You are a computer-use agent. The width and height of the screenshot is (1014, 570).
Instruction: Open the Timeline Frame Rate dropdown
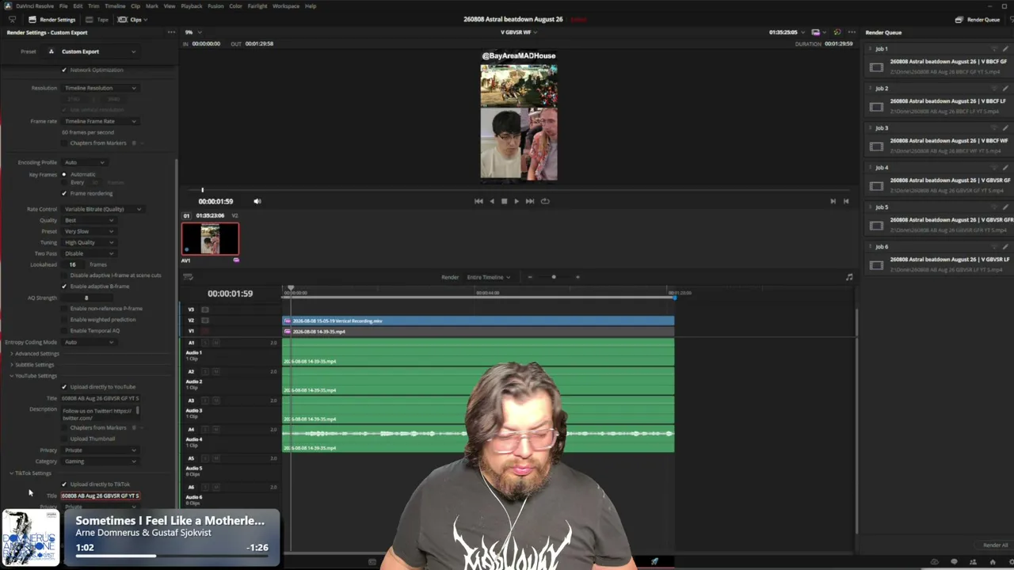tap(100, 121)
